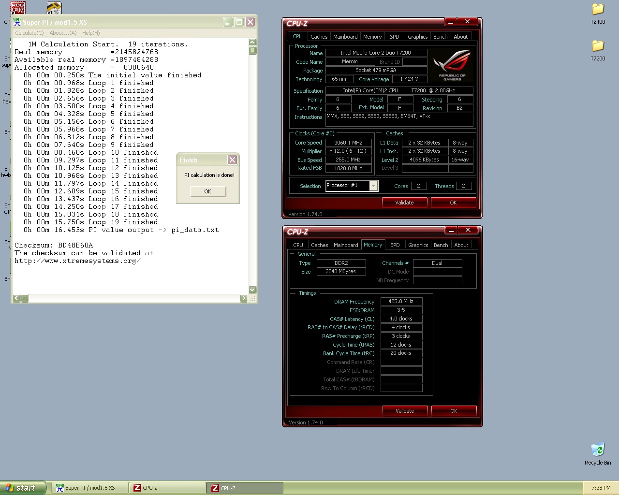Click the Loop 19 finished line
The height and width of the screenshot is (495, 619).
pos(91,222)
